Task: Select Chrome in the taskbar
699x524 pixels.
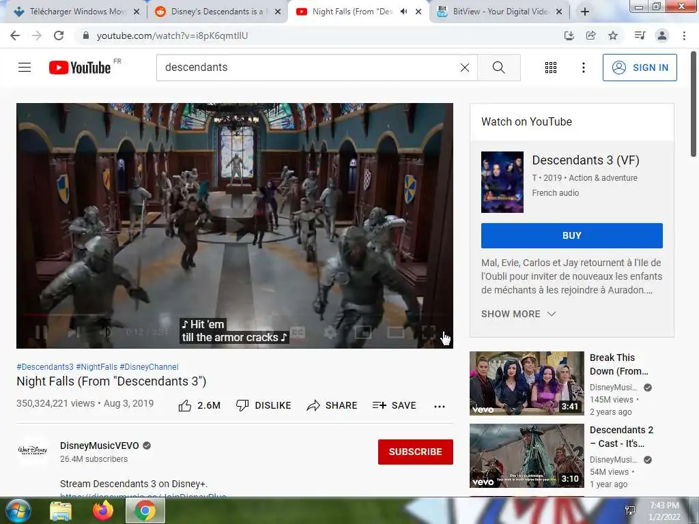Action: coord(145,510)
